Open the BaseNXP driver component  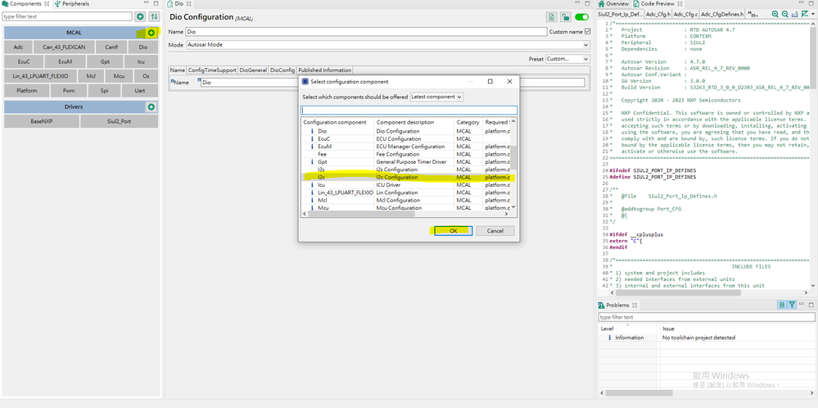(x=42, y=121)
